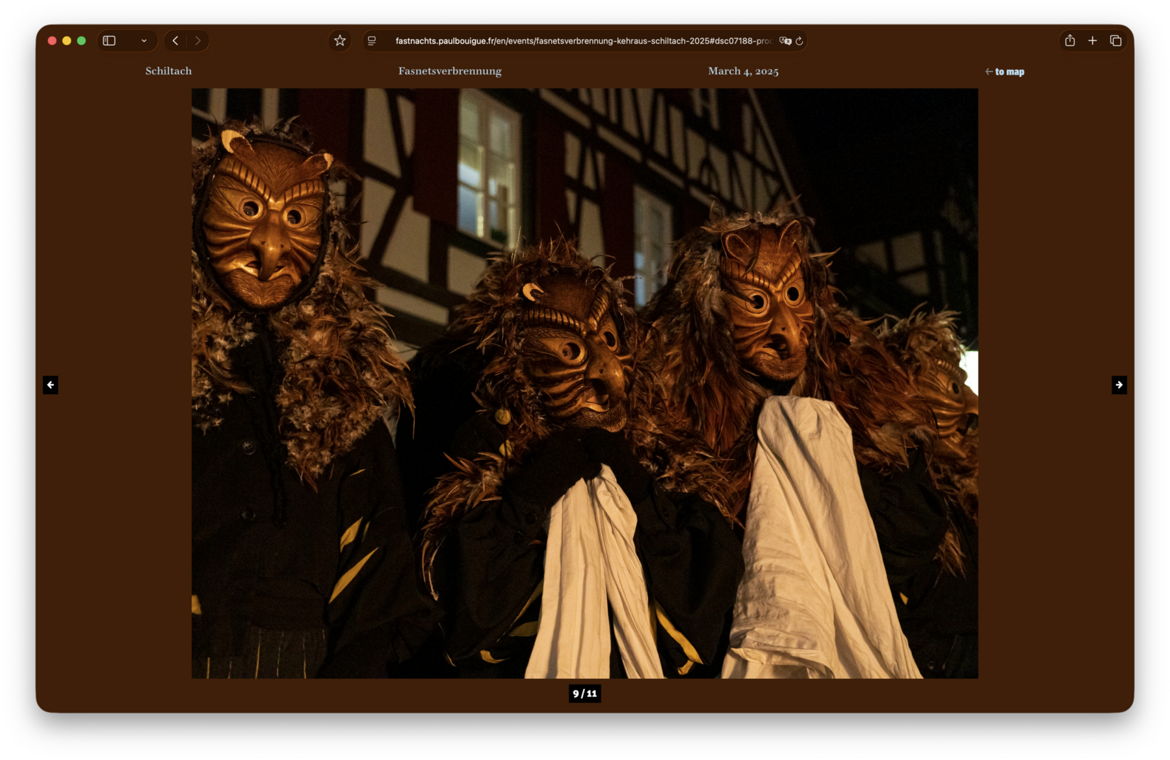Image resolution: width=1170 pixels, height=760 pixels.
Task: Go back to the previous page
Action: [175, 41]
